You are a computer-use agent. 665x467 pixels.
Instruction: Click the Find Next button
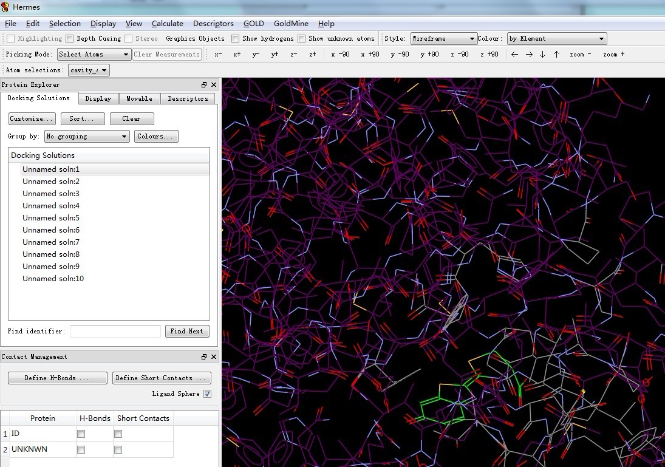coord(187,332)
